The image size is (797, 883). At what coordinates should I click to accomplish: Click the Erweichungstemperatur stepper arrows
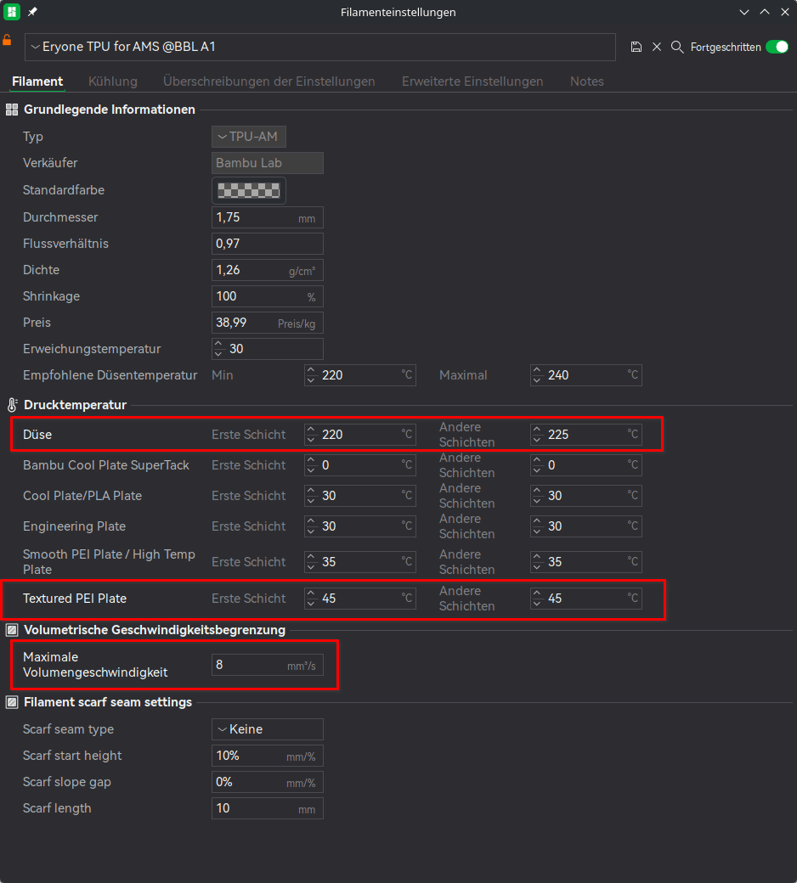[218, 349]
